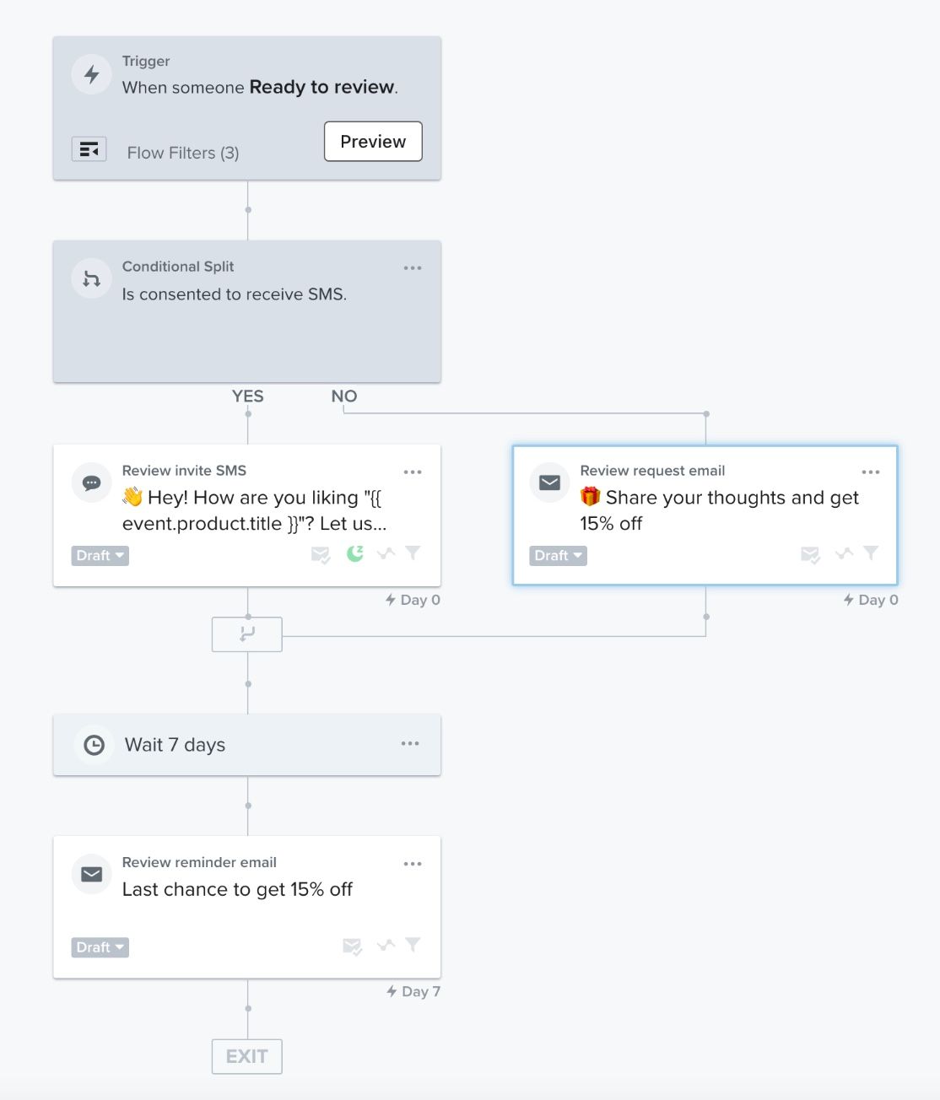Select the Conditional Split branch icon
Image resolution: width=940 pixels, height=1100 pixels.
91,278
